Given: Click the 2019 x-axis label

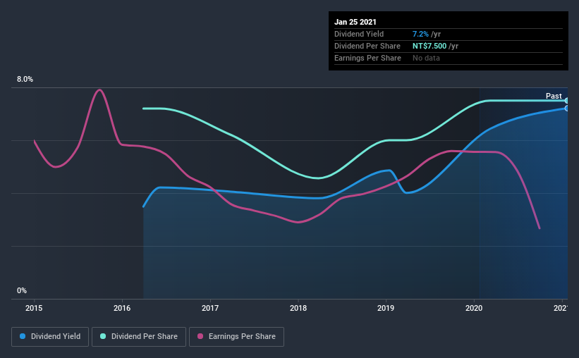Looking at the screenshot, I should [386, 308].
